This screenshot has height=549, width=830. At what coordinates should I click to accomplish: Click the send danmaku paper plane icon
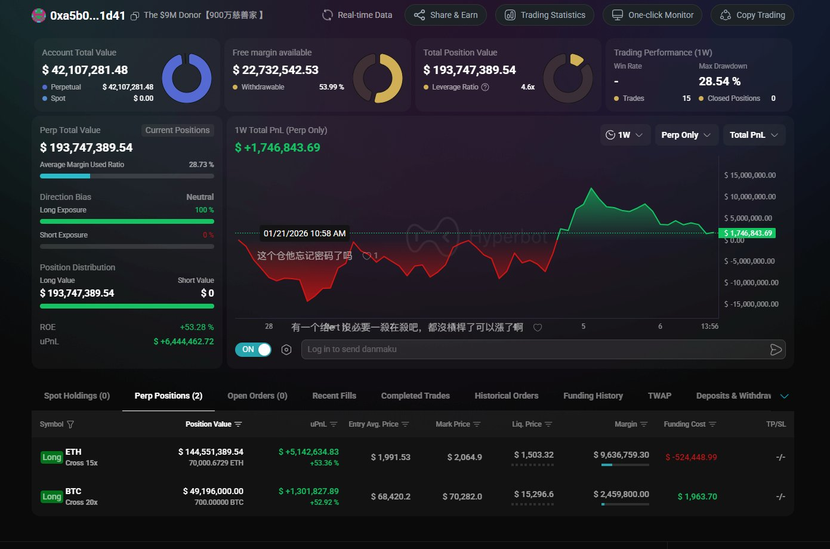[776, 350]
